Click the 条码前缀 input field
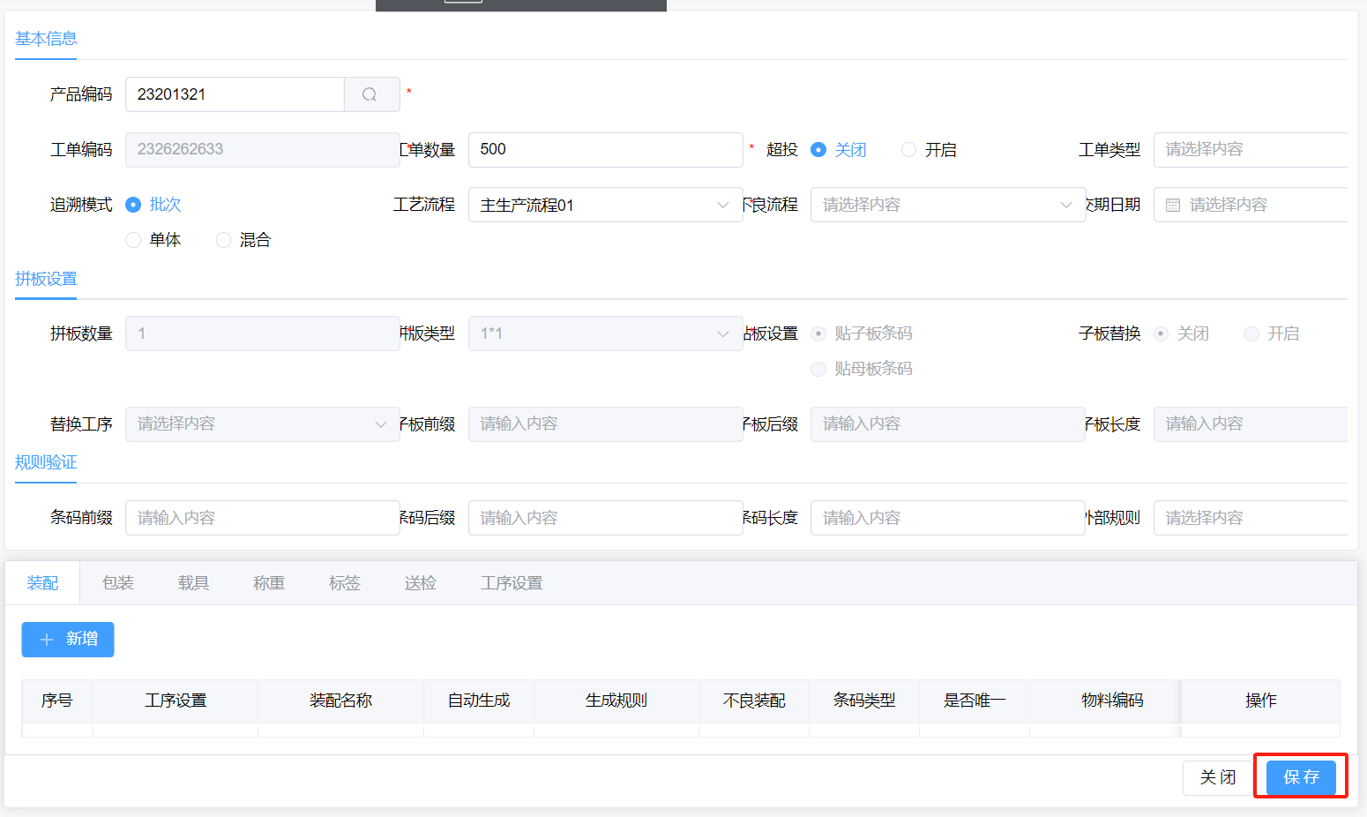Image resolution: width=1367 pixels, height=817 pixels. pos(262,518)
